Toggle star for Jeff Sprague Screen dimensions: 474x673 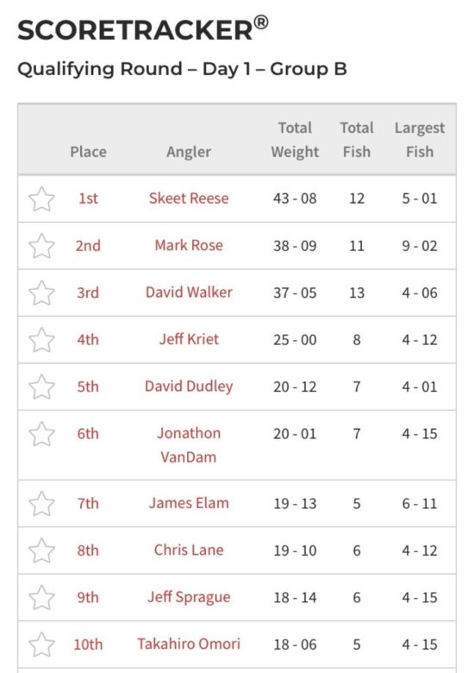pyautogui.click(x=41, y=597)
